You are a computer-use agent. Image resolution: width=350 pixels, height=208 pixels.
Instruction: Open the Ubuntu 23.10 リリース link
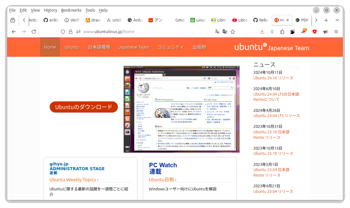coord(273,153)
